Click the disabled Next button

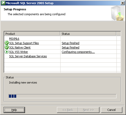[x=89, y=110]
